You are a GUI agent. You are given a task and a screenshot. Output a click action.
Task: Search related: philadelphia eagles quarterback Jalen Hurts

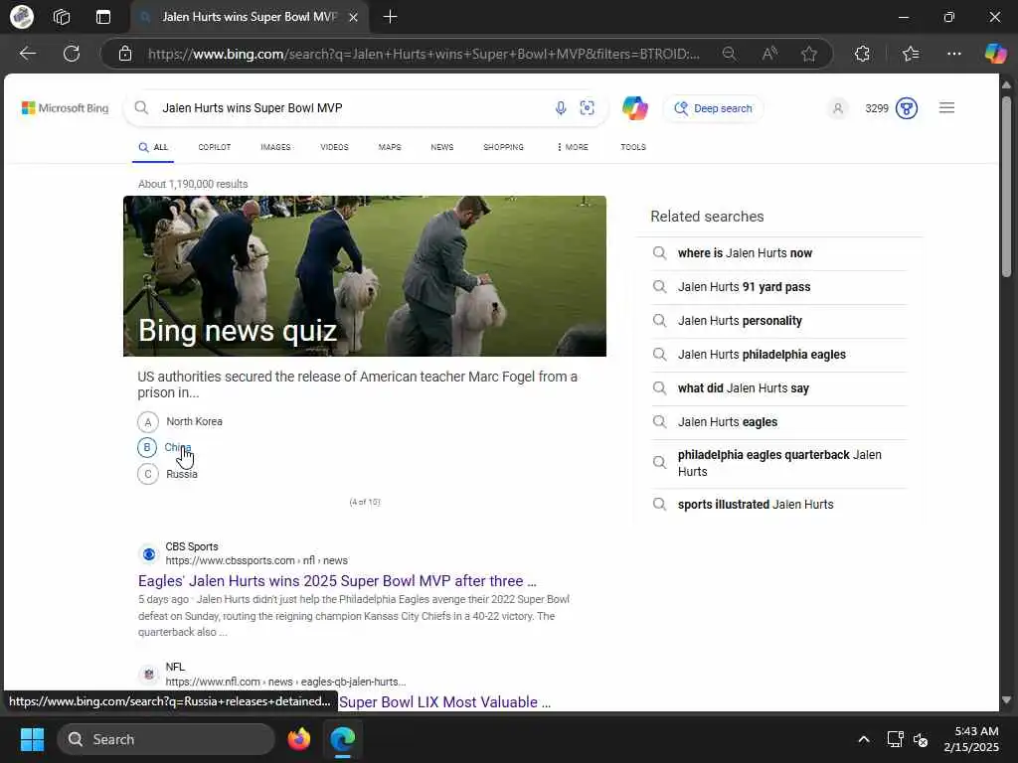coord(779,463)
